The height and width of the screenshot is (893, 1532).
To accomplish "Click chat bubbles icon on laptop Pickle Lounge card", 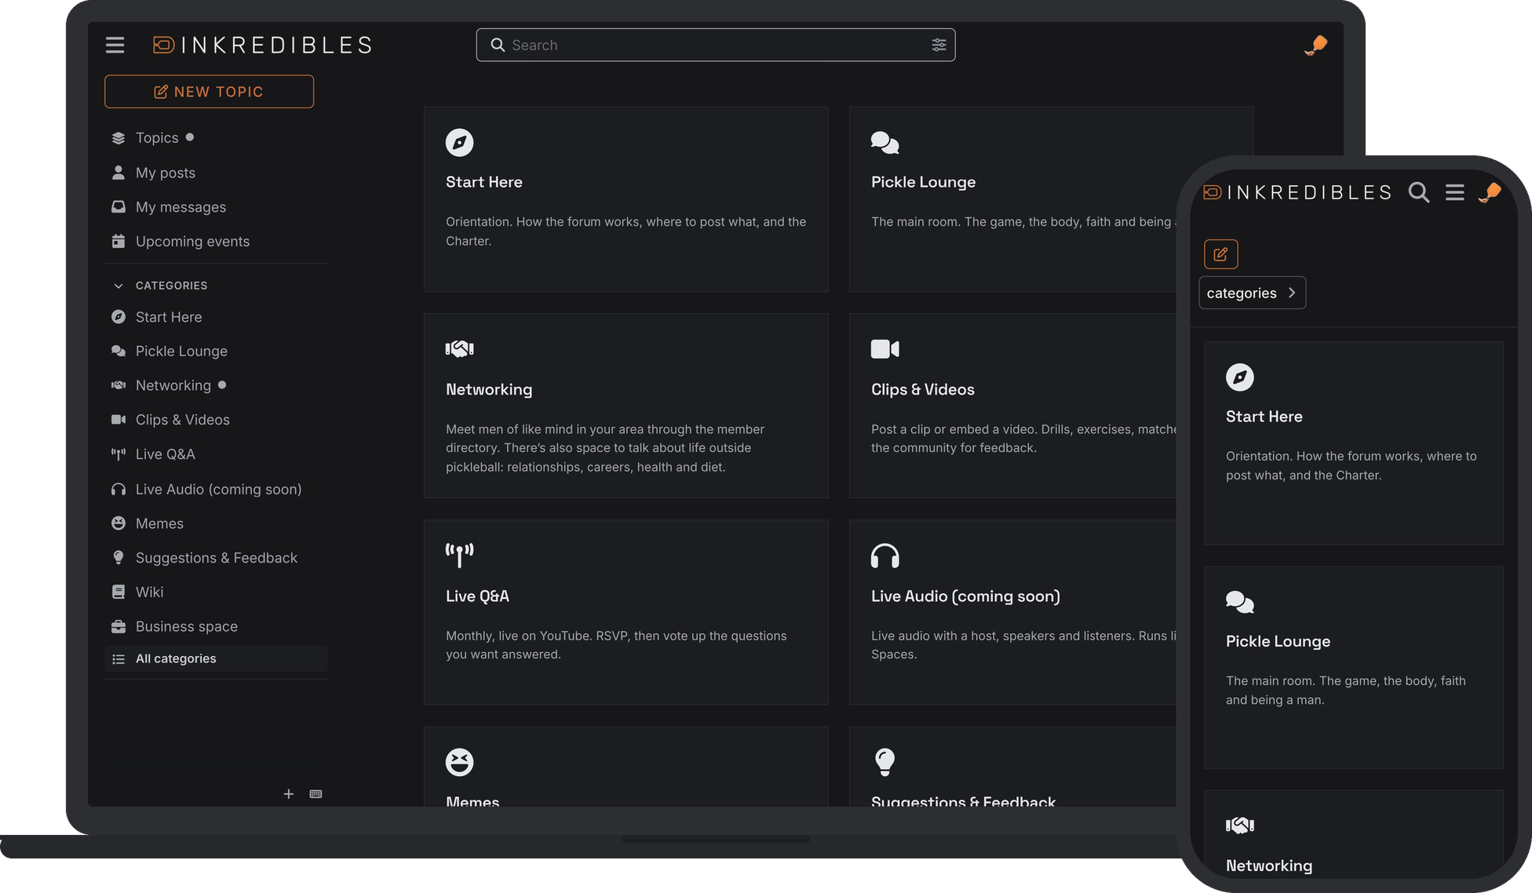I will (885, 143).
